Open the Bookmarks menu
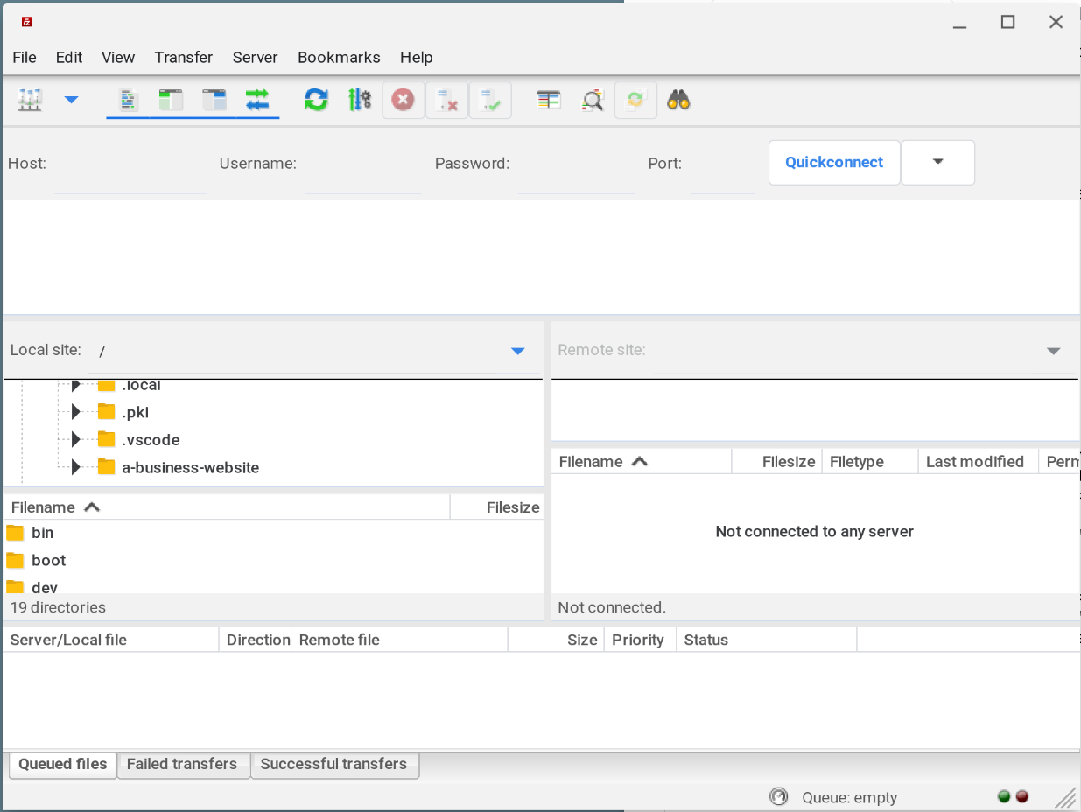The width and height of the screenshot is (1081, 812). [339, 58]
